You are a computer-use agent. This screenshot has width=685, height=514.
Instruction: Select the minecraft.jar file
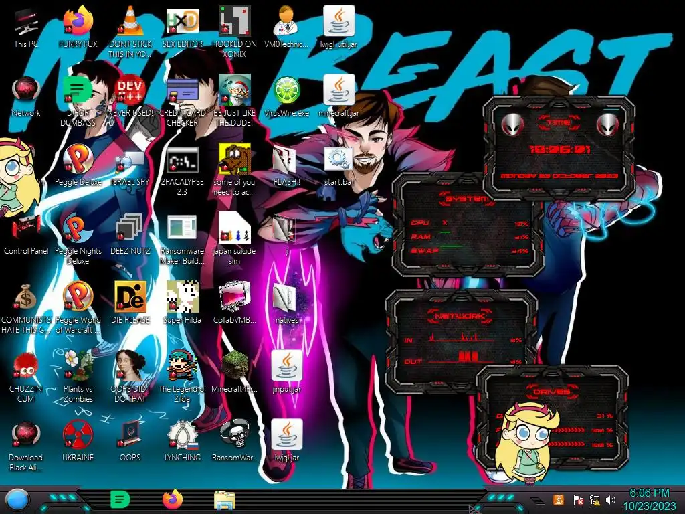point(339,96)
